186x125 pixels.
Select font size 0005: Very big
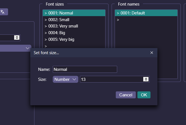coord(74,39)
